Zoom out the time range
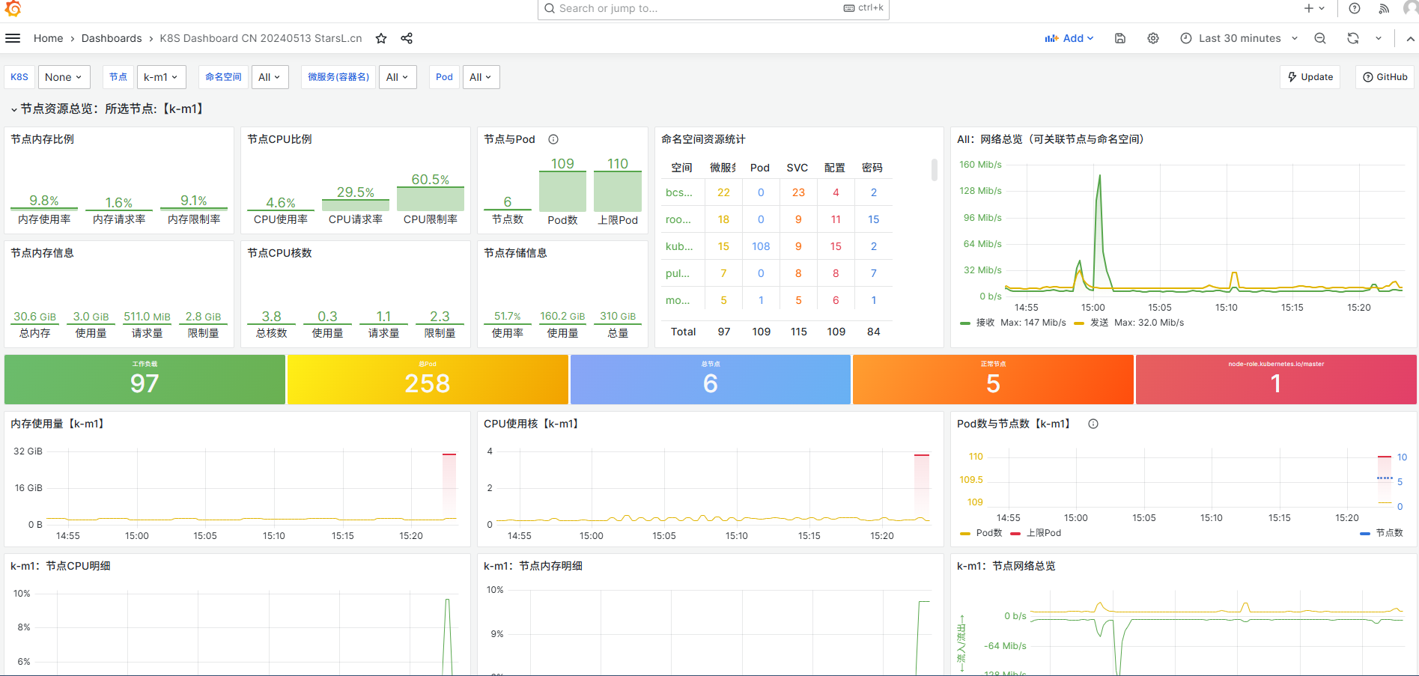 1320,38
